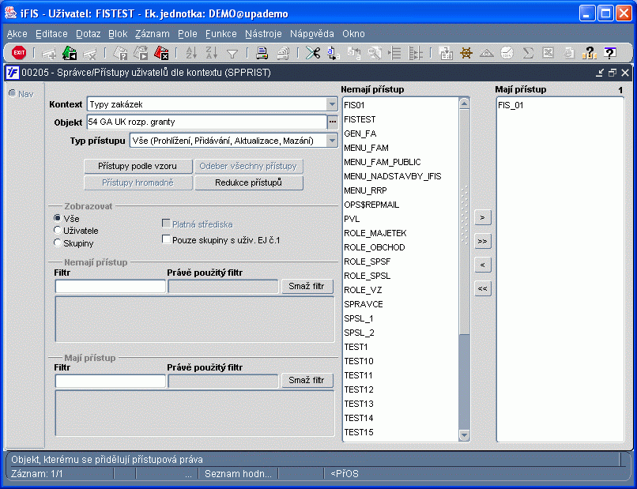Open the Záznam menu
Viewport: 637px width, 489px height.
coord(153,34)
